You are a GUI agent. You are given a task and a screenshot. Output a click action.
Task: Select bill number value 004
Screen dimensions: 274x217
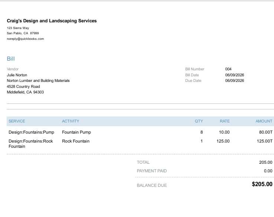pos(228,69)
